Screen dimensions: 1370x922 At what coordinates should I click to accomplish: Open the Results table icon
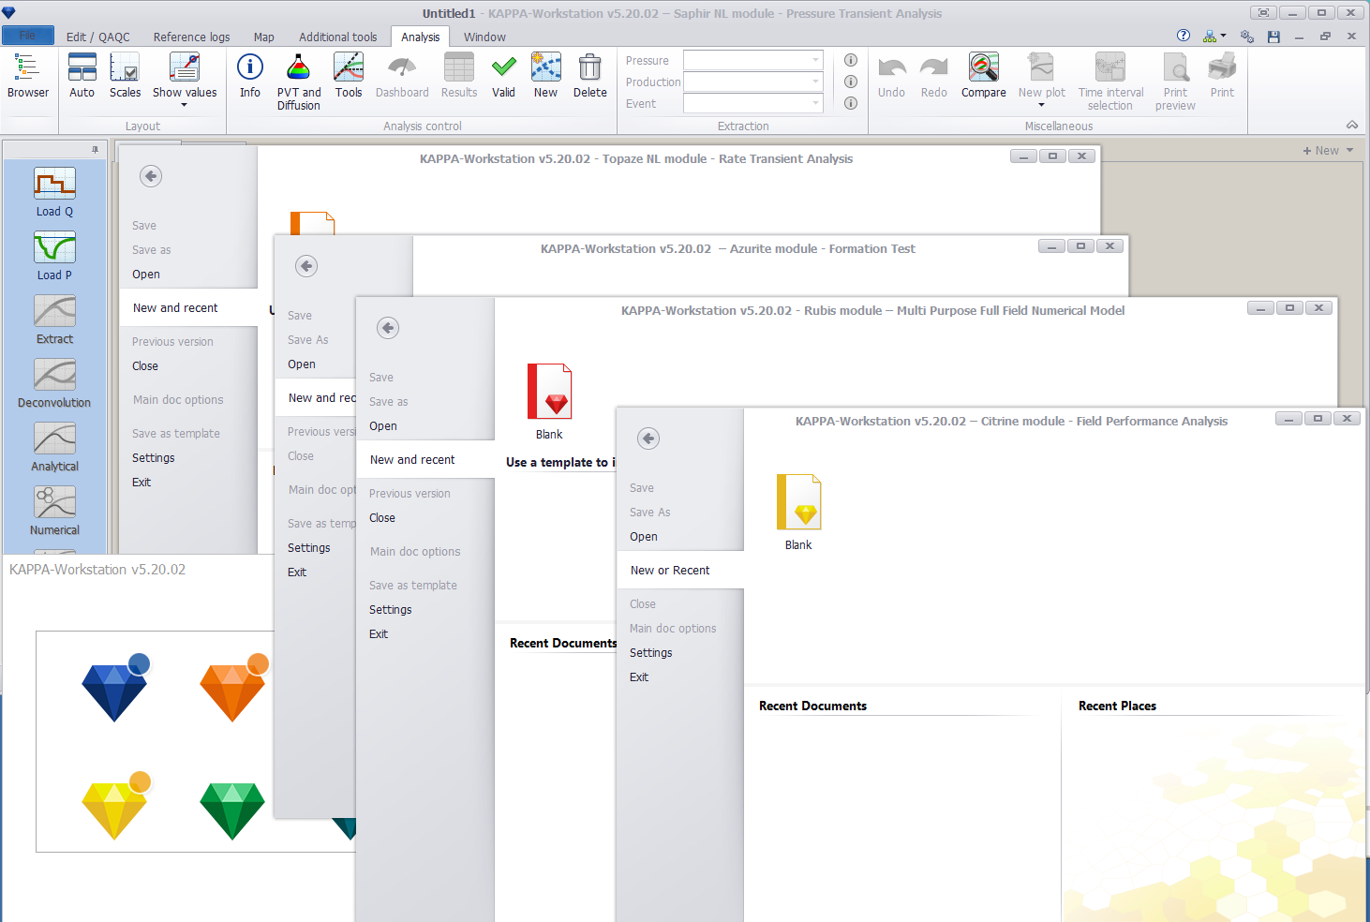click(459, 67)
